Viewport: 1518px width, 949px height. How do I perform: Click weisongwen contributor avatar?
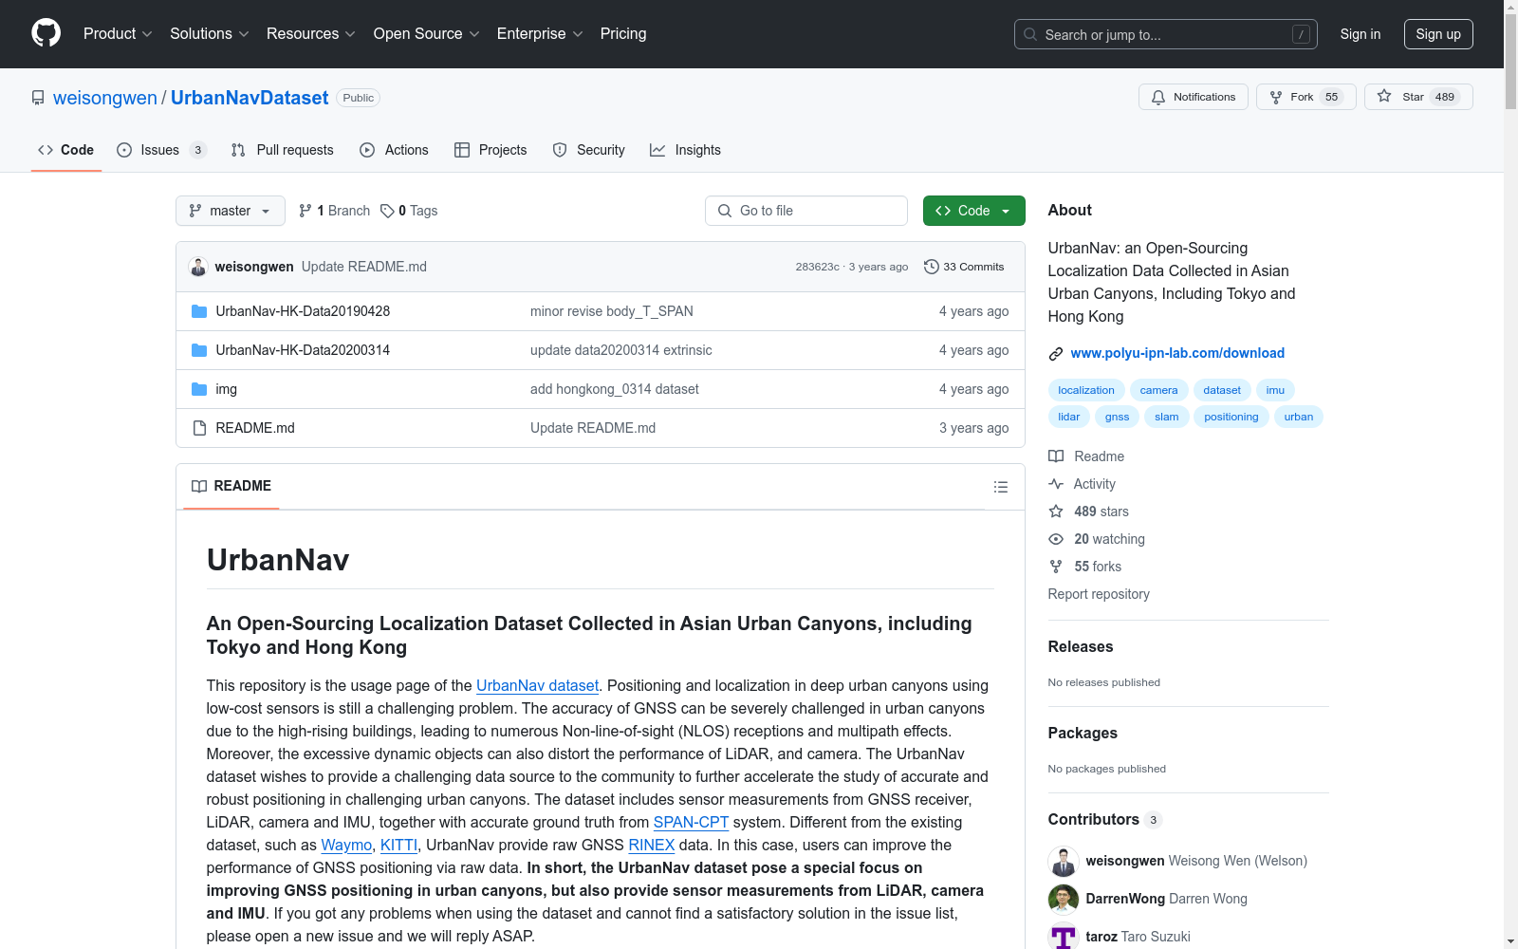coord(1064,861)
